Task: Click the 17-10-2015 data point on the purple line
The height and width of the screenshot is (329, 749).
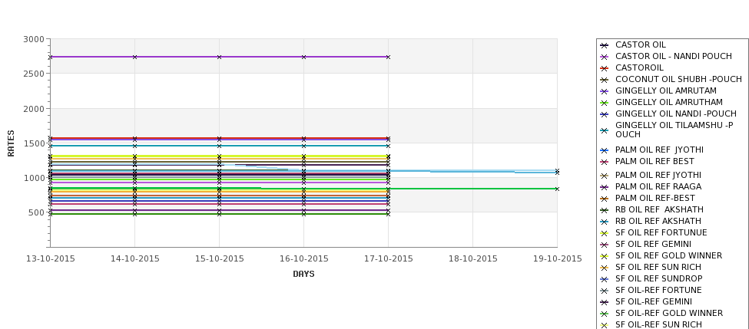Action: (x=388, y=57)
